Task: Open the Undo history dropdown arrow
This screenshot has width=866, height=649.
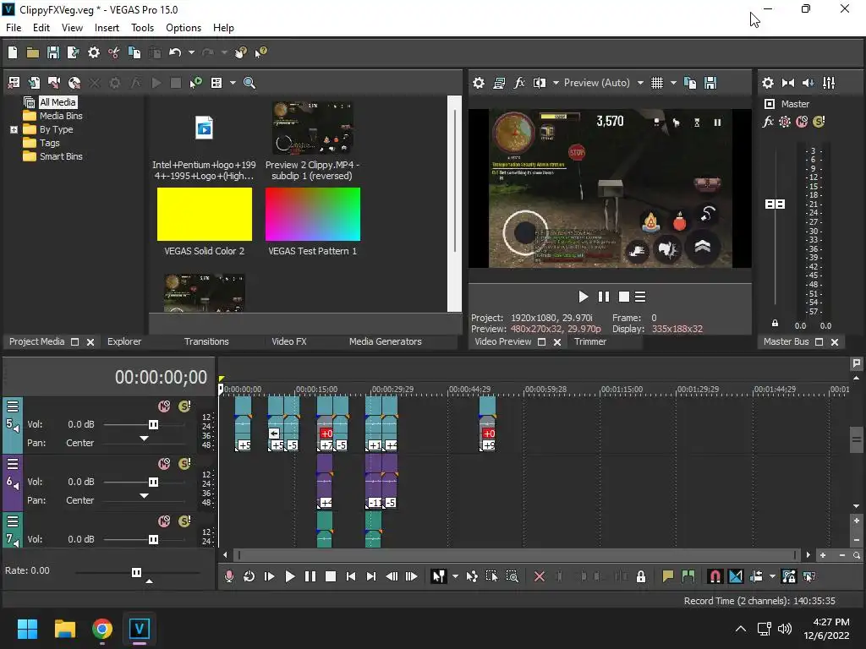Action: (x=191, y=52)
